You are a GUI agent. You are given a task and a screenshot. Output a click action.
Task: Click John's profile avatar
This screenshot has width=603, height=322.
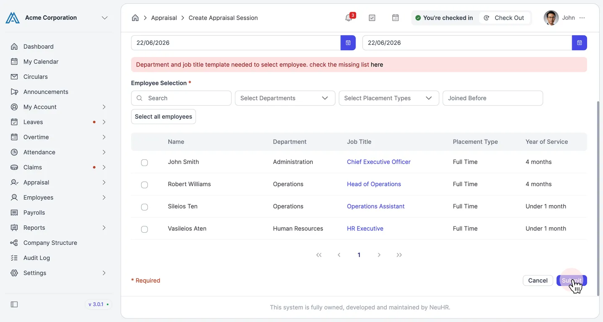(551, 18)
